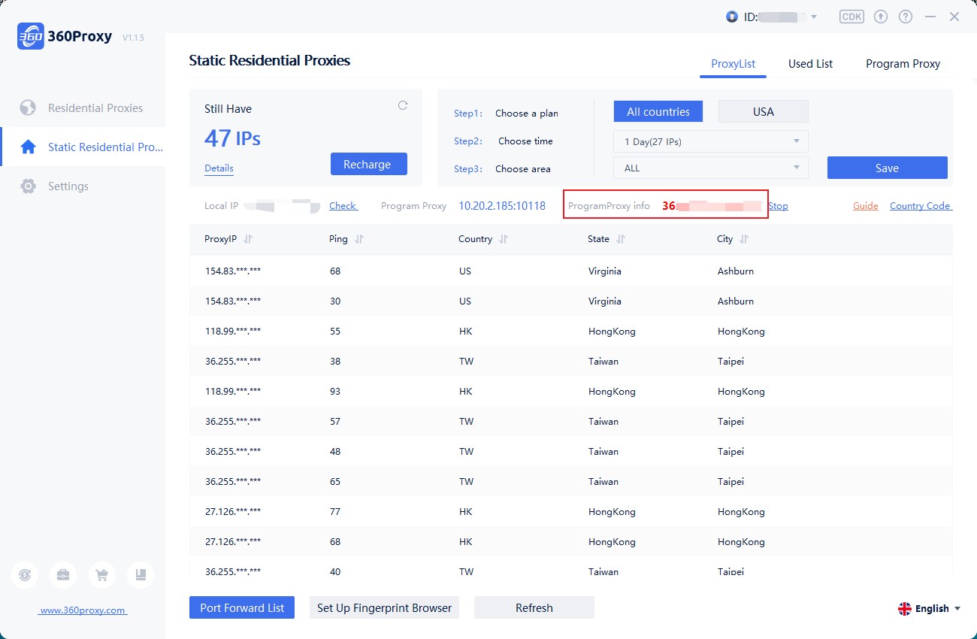Screen dimensions: 977x639
Task: Minimize the 360Proxy window
Action: click(x=930, y=17)
